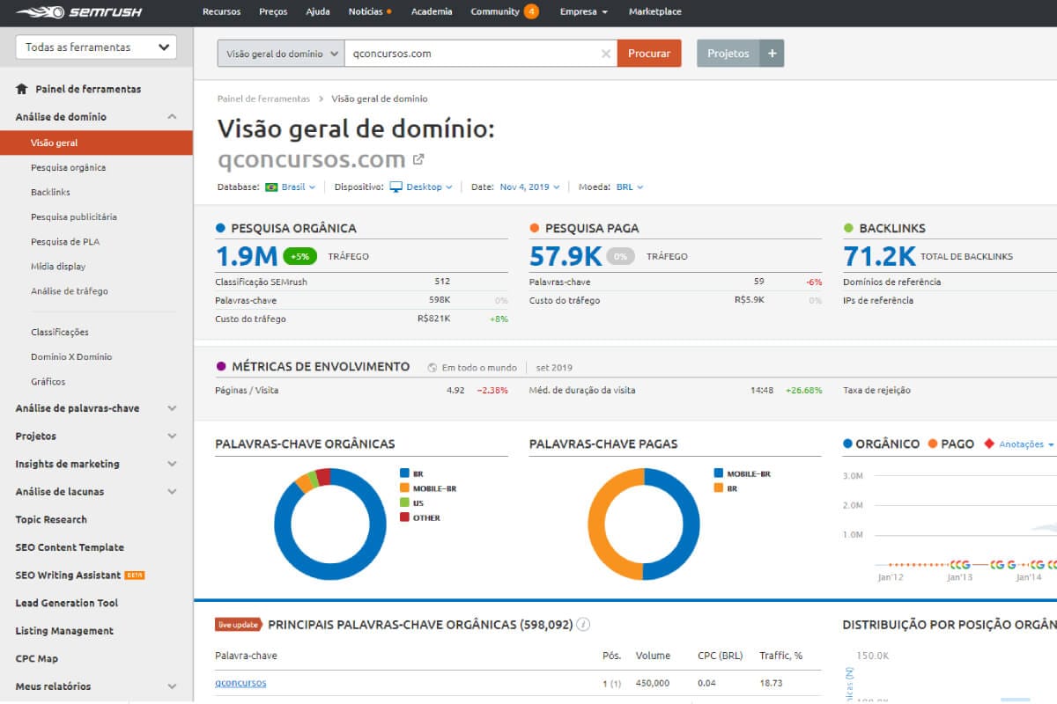
Task: Click the globe icon near Em todo o mundo
Action: point(432,367)
